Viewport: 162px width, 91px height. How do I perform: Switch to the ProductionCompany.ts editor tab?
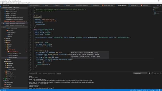[x=82, y=5]
